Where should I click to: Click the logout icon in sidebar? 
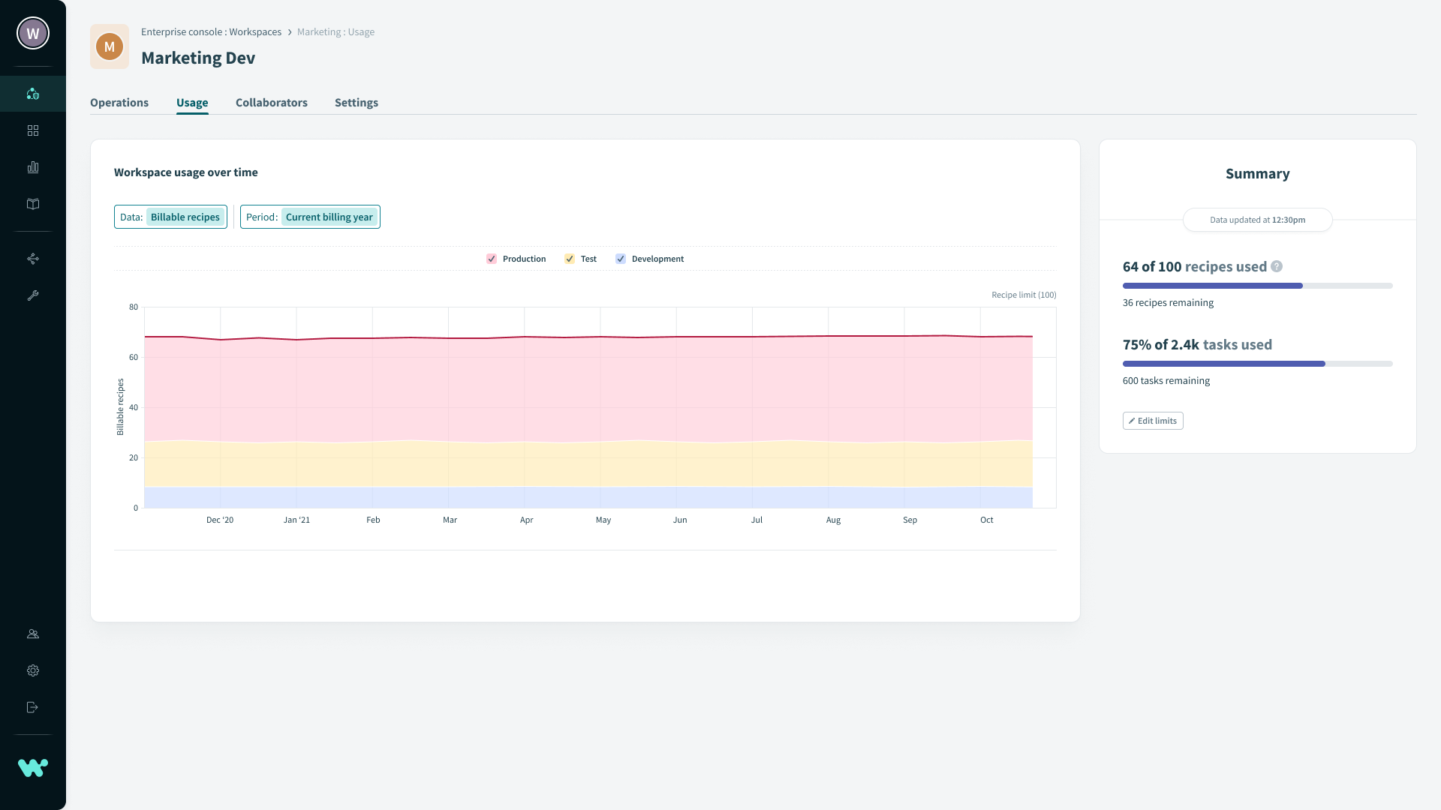[33, 707]
